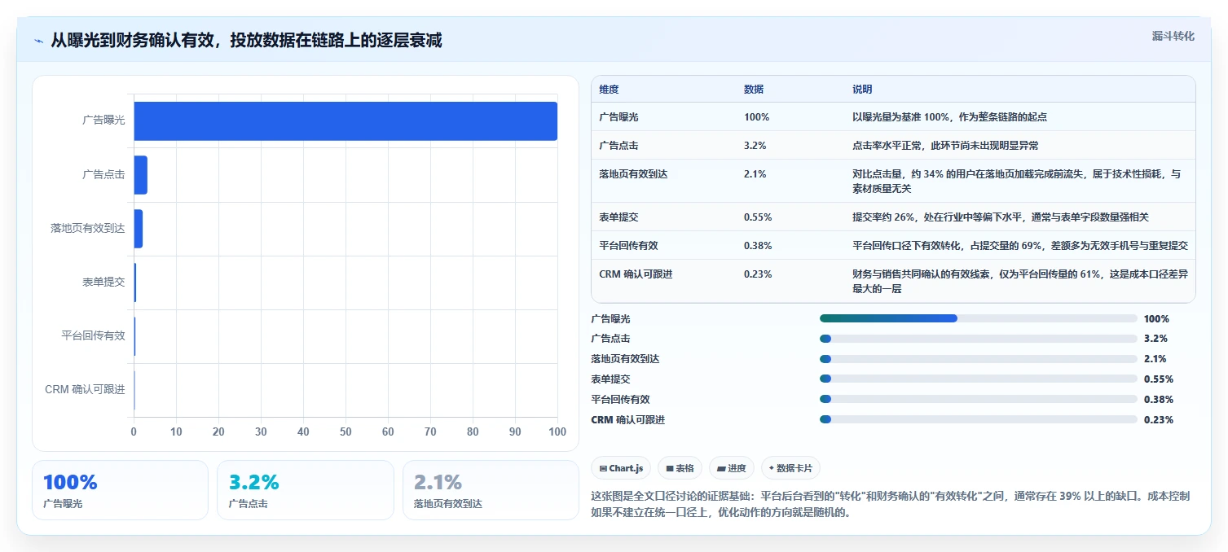Click the 0.55% value in the table
1228x552 pixels.
pyautogui.click(x=758, y=217)
